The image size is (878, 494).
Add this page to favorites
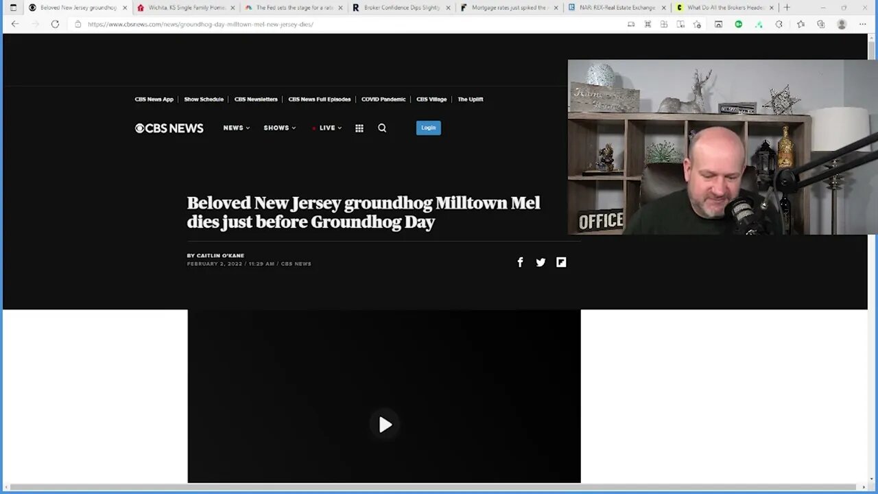[x=697, y=24]
